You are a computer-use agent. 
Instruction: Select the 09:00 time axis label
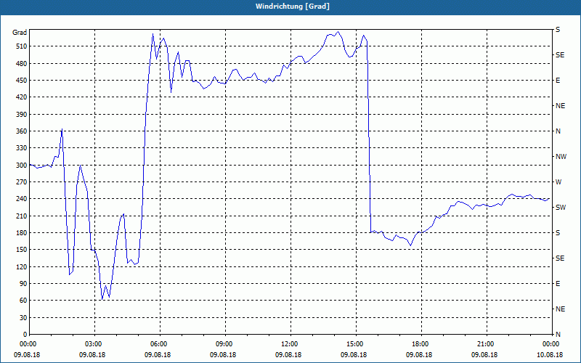[x=225, y=344]
